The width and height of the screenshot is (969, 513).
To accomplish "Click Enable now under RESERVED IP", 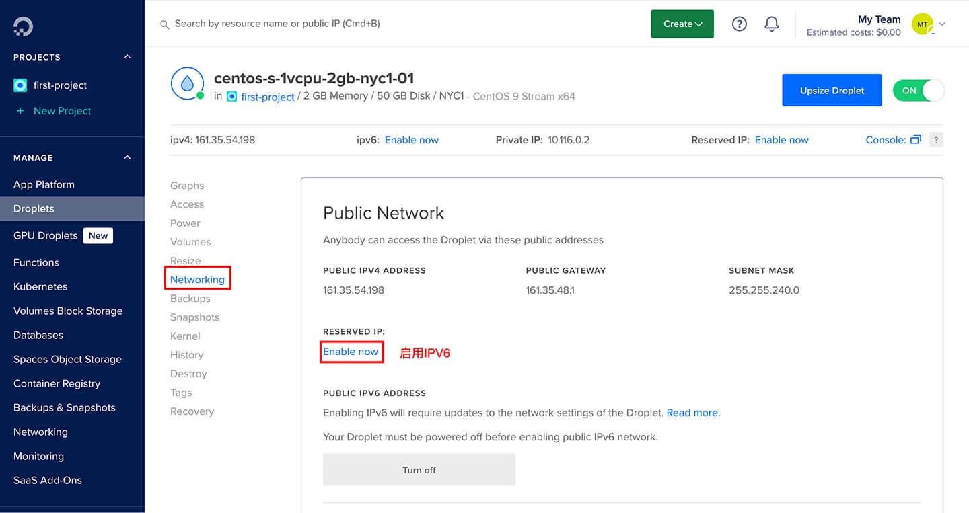I will pyautogui.click(x=351, y=352).
